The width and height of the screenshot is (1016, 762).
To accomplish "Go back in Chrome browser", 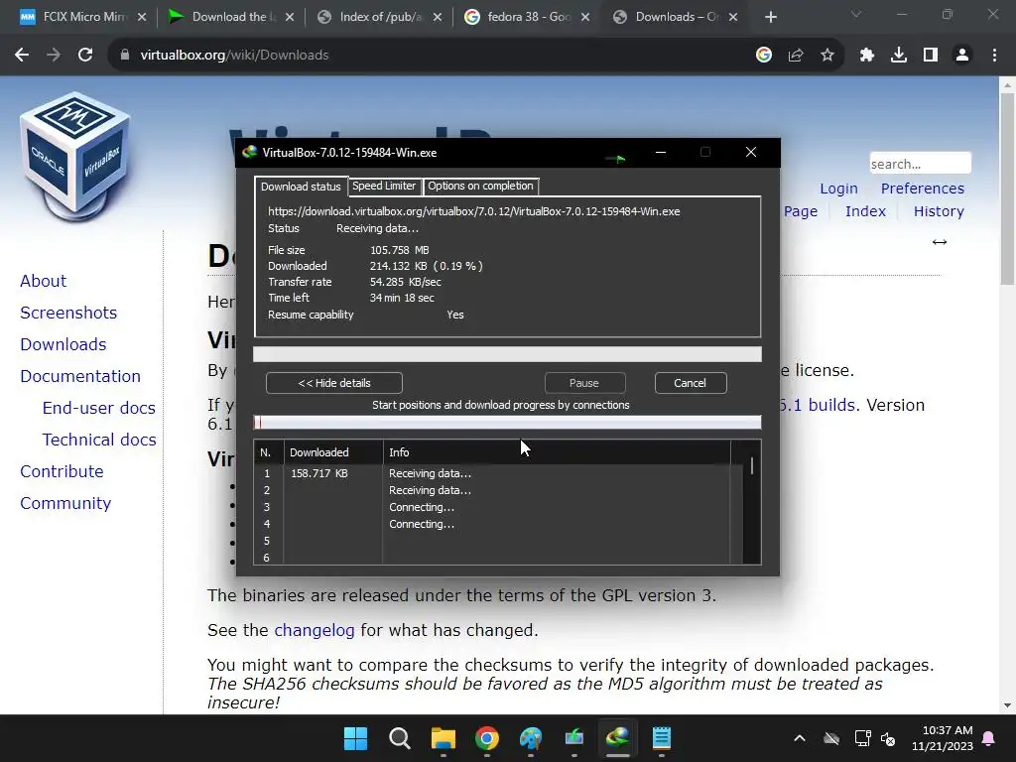I will (22, 56).
